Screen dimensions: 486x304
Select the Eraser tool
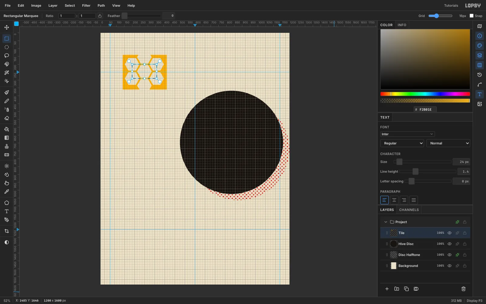7,118
